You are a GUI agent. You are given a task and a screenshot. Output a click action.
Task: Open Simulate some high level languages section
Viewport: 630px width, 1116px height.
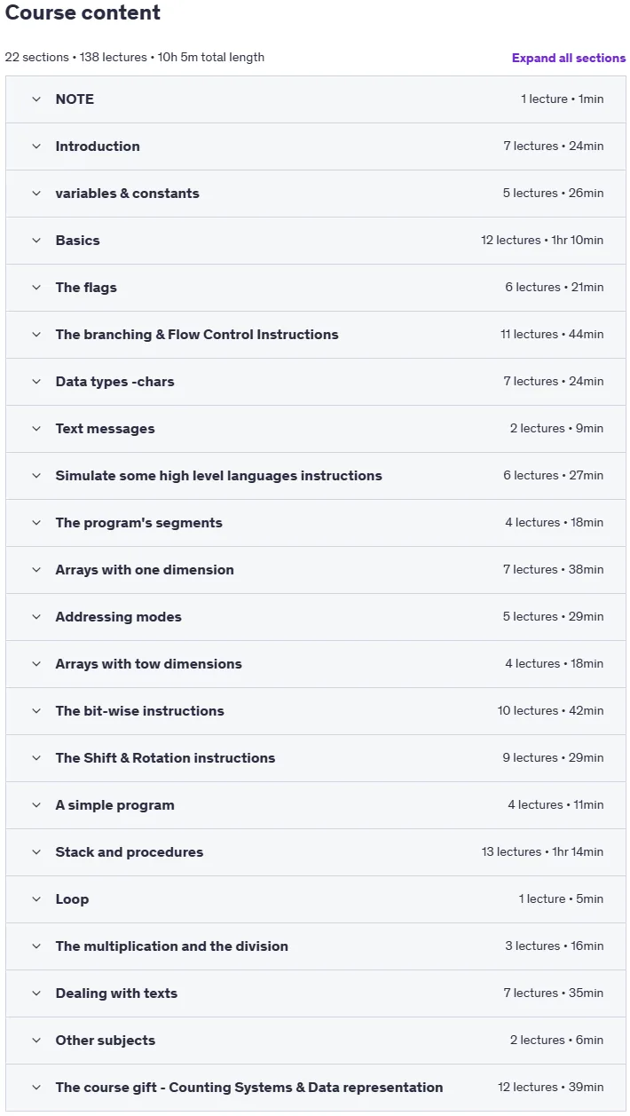point(316,476)
